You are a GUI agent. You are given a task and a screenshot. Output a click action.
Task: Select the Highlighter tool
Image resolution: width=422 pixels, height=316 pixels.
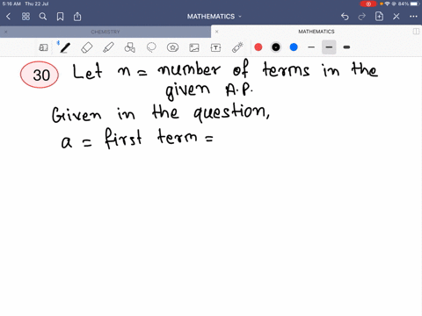pos(108,47)
